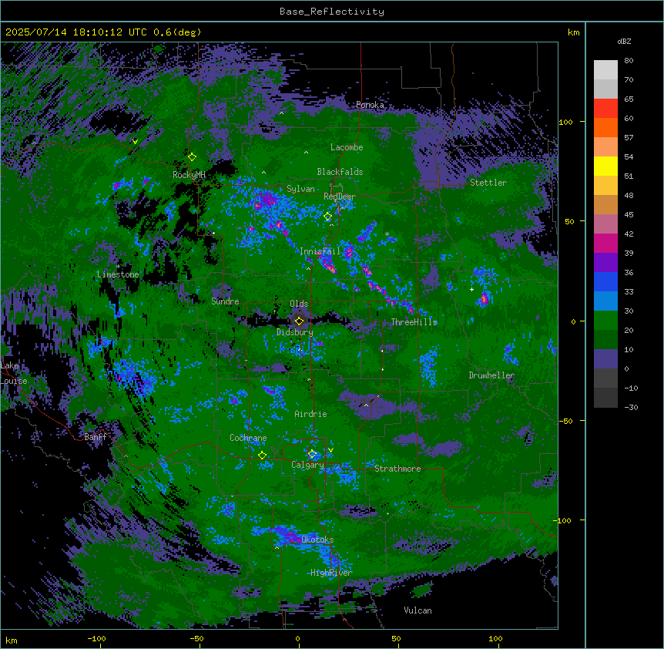Click the yellow v marker northeast of Calgary
Image resolution: width=664 pixels, height=649 pixels.
[x=330, y=450]
